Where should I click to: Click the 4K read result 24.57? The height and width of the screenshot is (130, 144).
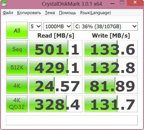(55, 85)
